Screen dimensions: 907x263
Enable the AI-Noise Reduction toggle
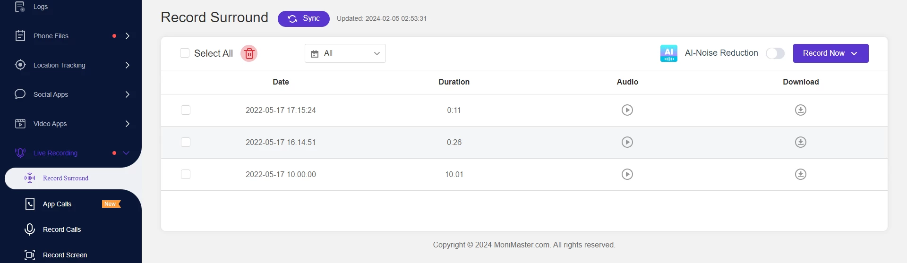click(775, 53)
